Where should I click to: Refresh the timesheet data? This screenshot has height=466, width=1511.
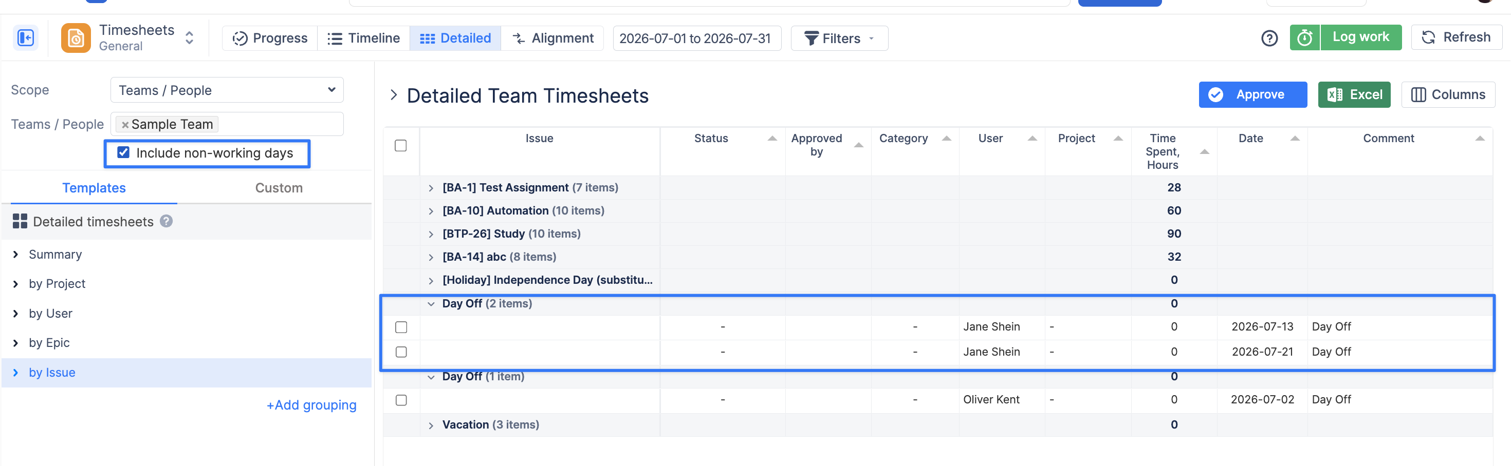pyautogui.click(x=1456, y=37)
